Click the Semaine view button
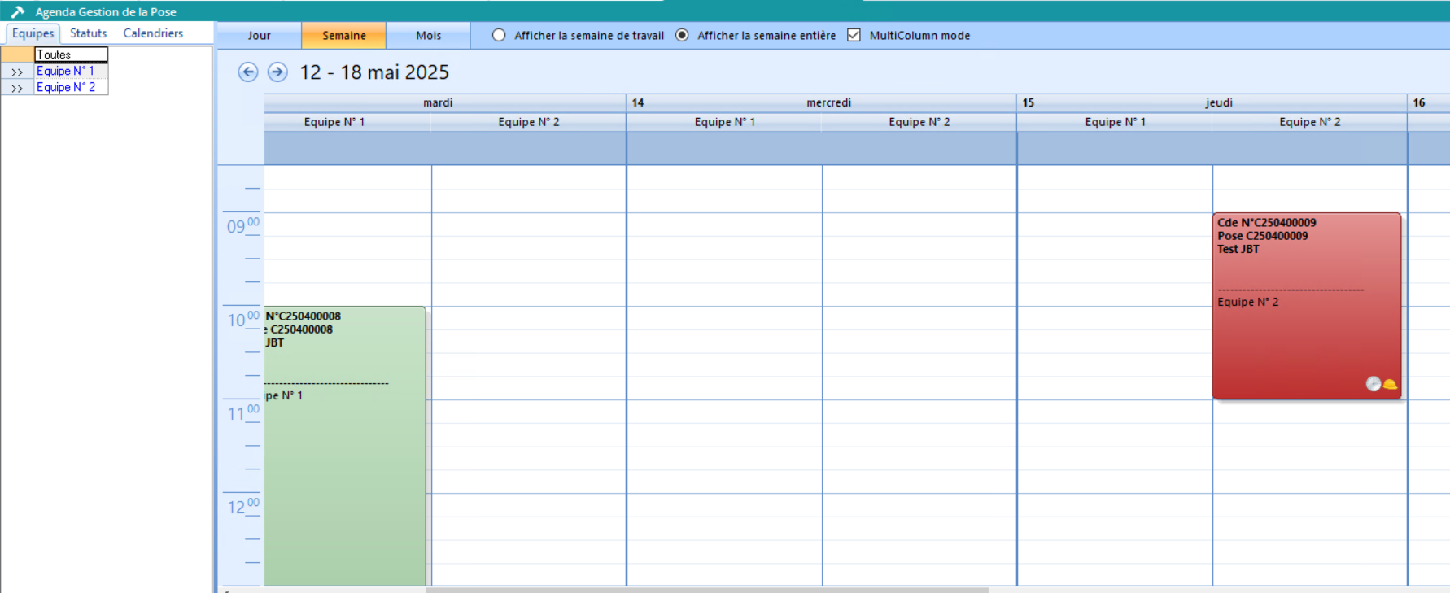Image resolution: width=1450 pixels, height=593 pixels. 343,36
